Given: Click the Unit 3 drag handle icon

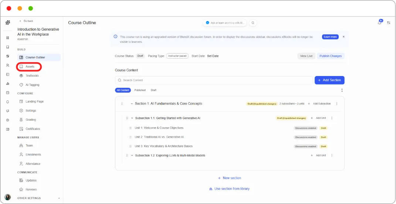Looking at the screenshot, I should click(131, 146).
